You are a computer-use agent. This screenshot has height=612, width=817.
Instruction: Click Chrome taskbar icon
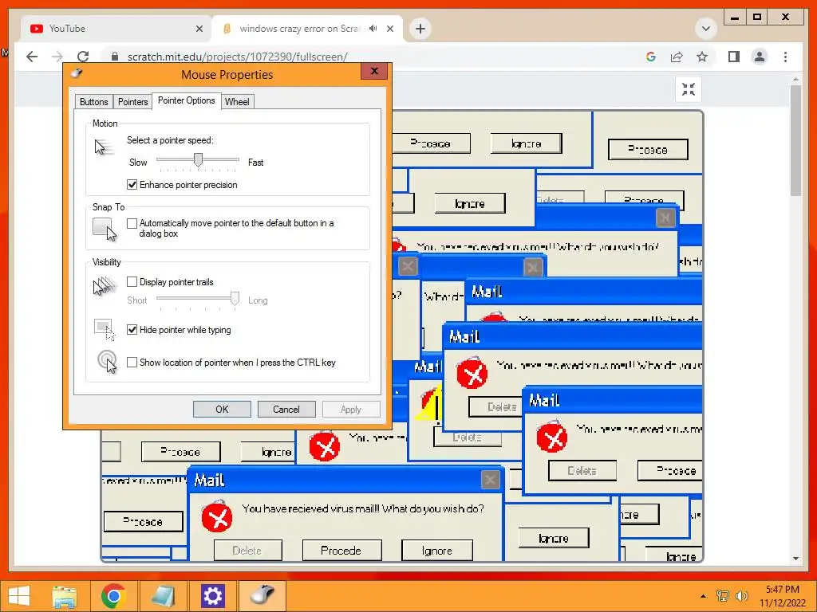click(x=113, y=596)
